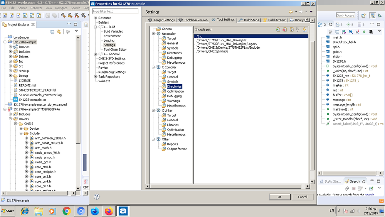The image size is (385, 217).
Task: Open Internet Explorer from taskbar
Action: [x=25, y=211]
